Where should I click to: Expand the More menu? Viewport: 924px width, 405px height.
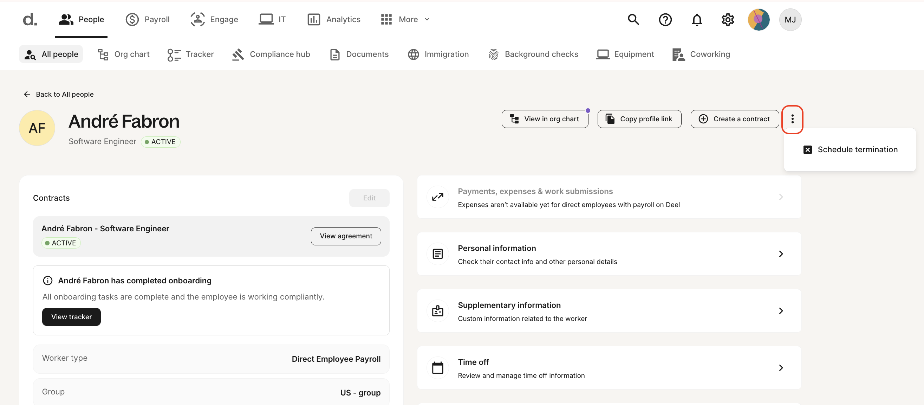(405, 19)
